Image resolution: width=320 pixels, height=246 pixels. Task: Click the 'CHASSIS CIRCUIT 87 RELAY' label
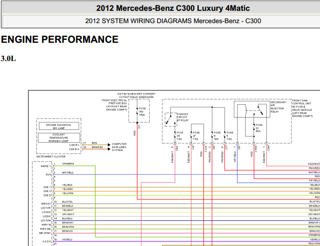coord(183,117)
